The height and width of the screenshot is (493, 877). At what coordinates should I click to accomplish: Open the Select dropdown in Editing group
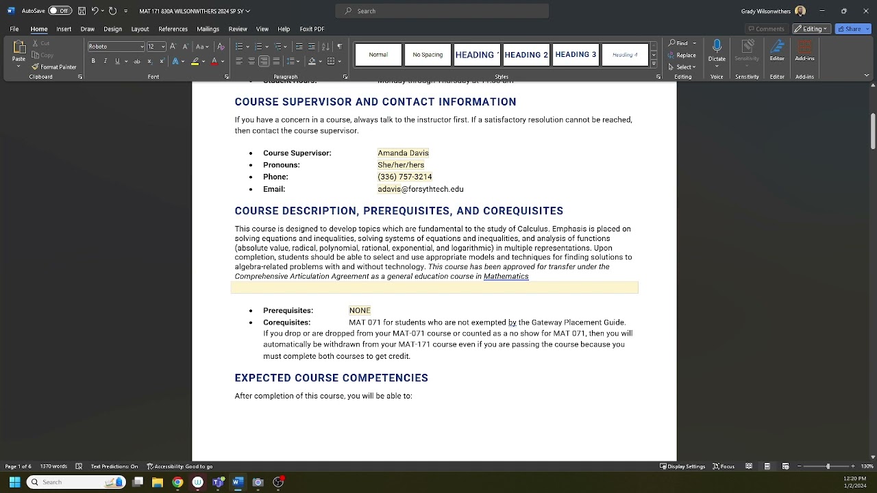pos(682,66)
